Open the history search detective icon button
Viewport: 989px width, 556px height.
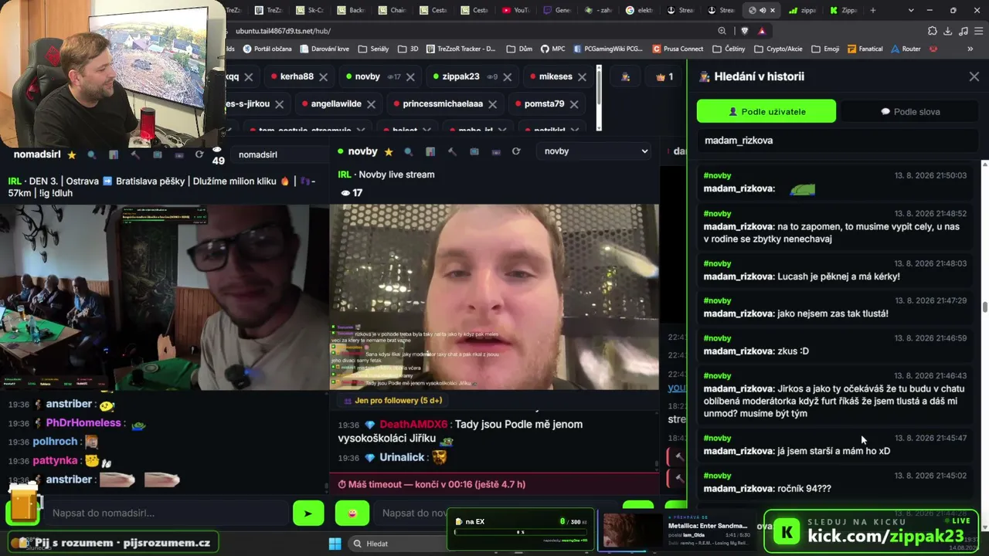click(x=626, y=77)
